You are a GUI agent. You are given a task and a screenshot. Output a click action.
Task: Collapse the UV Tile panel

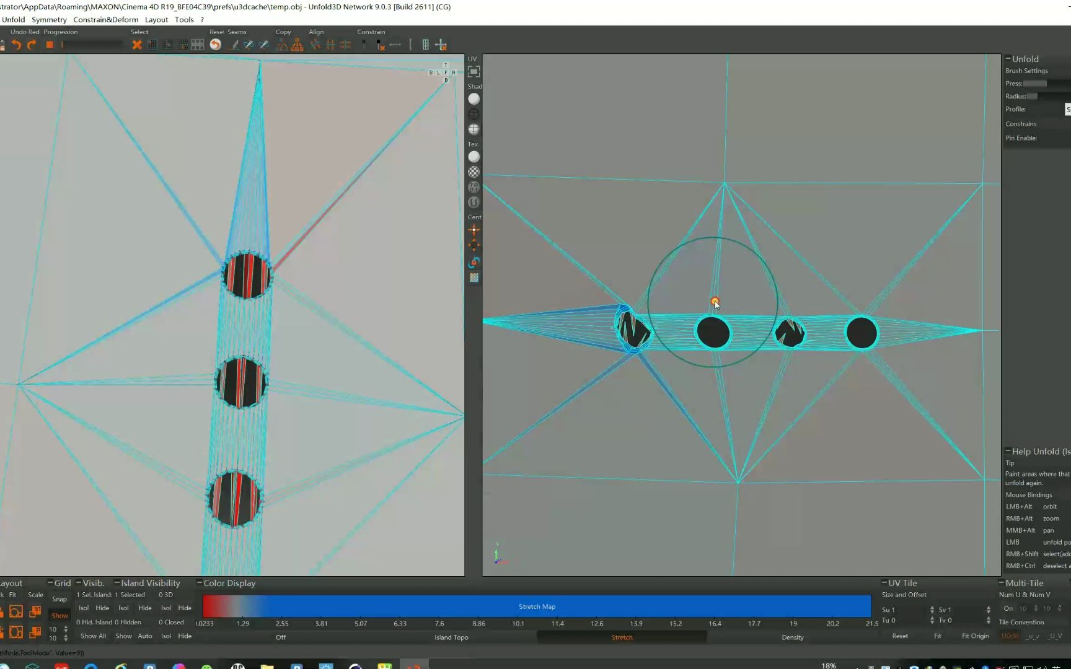pos(884,582)
